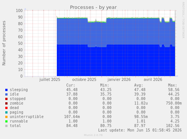Click total min value 80.75
This screenshot has width=187, height=139.
tap(106, 126)
